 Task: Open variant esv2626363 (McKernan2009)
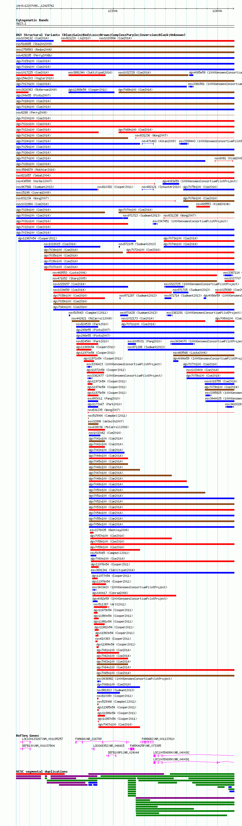(x=37, y=90)
